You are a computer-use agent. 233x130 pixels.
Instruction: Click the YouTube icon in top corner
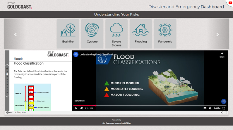[x=230, y=3]
